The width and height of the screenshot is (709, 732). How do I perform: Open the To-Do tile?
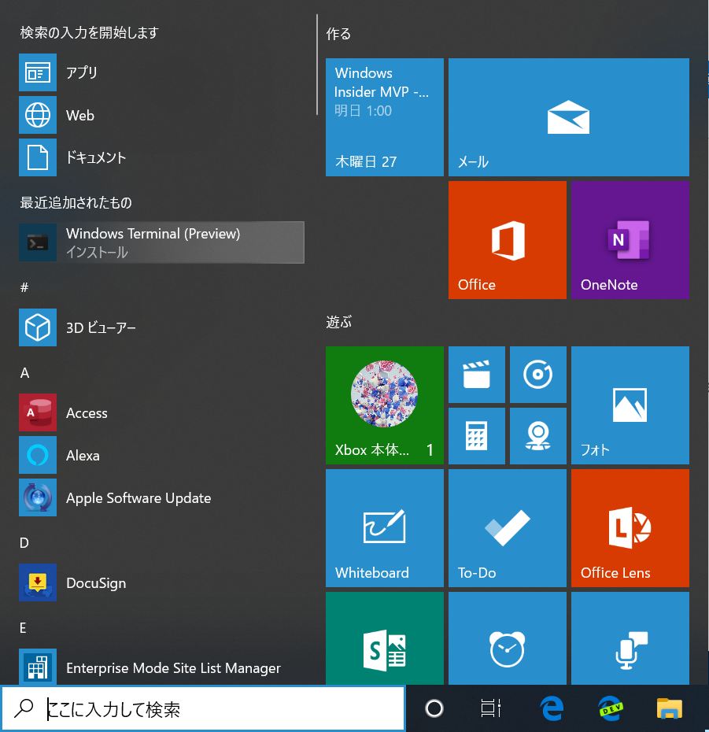(508, 528)
